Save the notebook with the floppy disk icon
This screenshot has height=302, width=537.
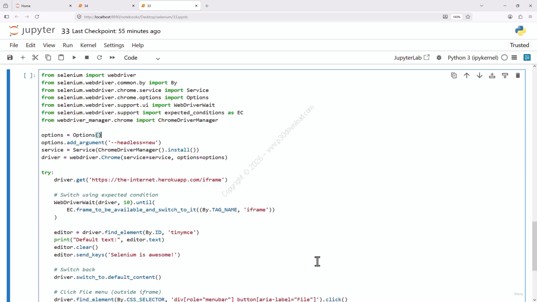[x=10, y=57]
